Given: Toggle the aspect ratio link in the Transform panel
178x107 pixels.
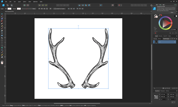Looking at the screenshot, I should point(177,95).
